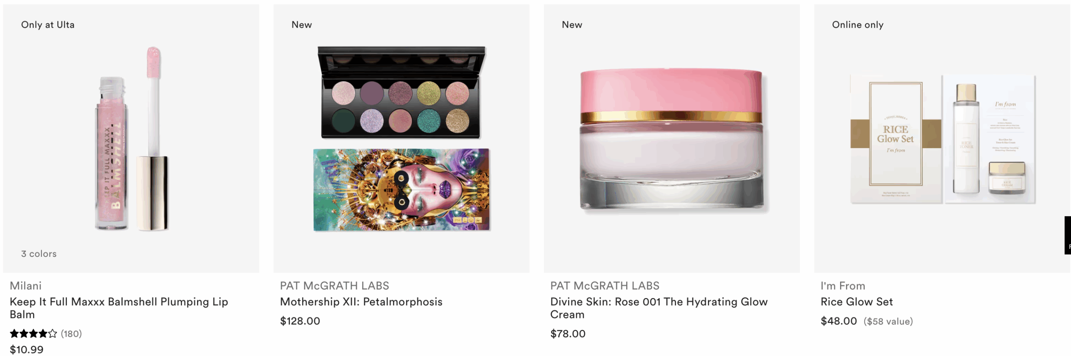The width and height of the screenshot is (1071, 356).
Task: Click the Keep It Full Maxxx Balmshell title
Action: click(x=119, y=308)
